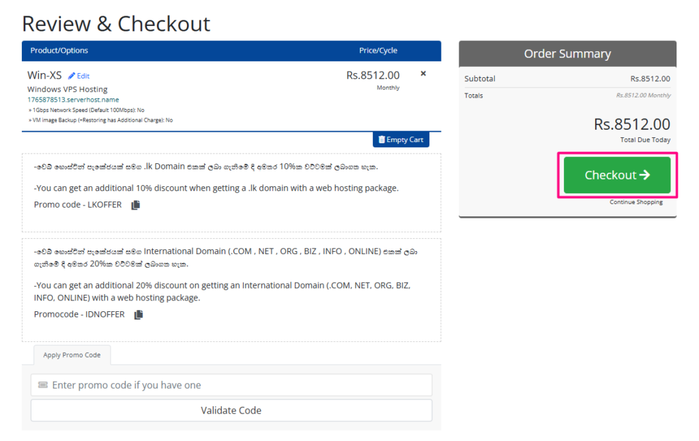Copy the LKOFFER promo code icon
This screenshot has height=441, width=699.
click(x=135, y=205)
